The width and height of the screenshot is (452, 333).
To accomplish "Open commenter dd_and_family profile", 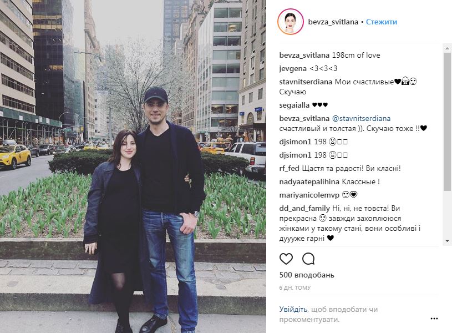I will coord(304,208).
